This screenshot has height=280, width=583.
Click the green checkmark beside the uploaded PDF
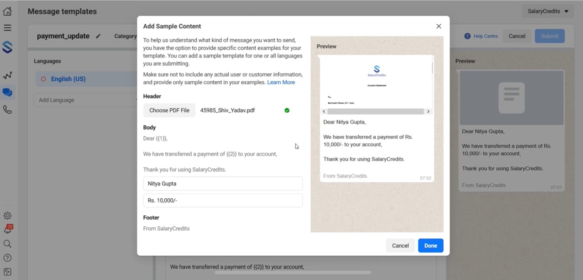[x=287, y=110]
